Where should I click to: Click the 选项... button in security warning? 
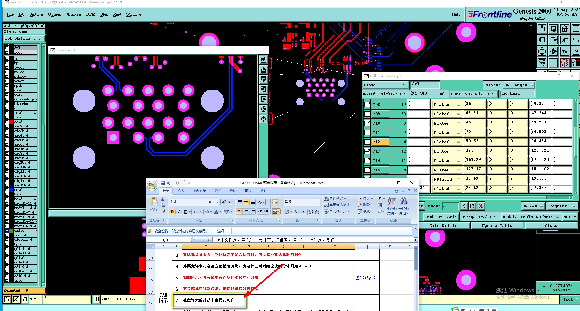coord(222,231)
